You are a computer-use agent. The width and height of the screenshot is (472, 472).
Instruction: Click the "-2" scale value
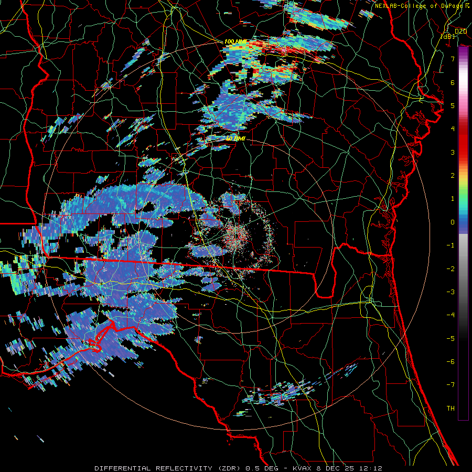[450, 269]
